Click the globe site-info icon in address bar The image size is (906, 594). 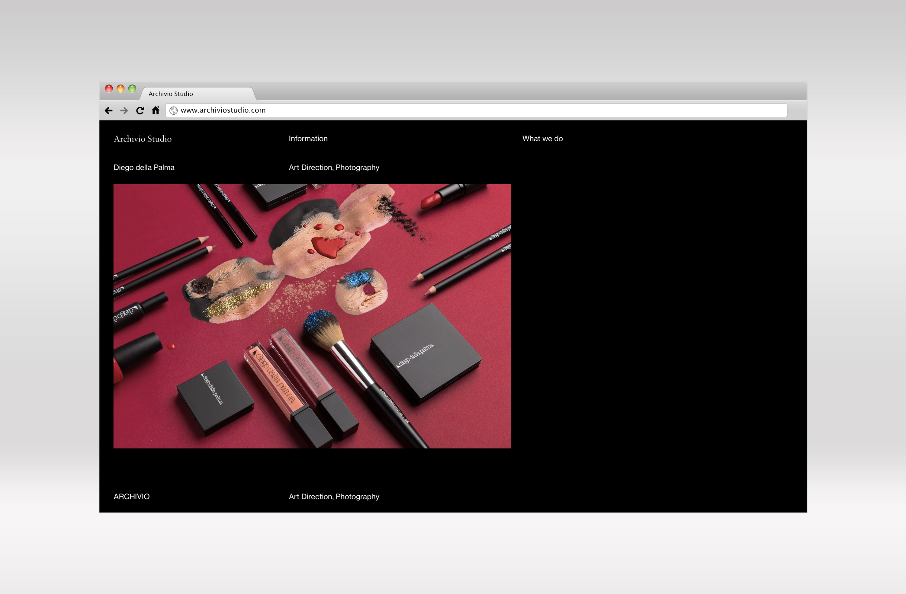(174, 110)
